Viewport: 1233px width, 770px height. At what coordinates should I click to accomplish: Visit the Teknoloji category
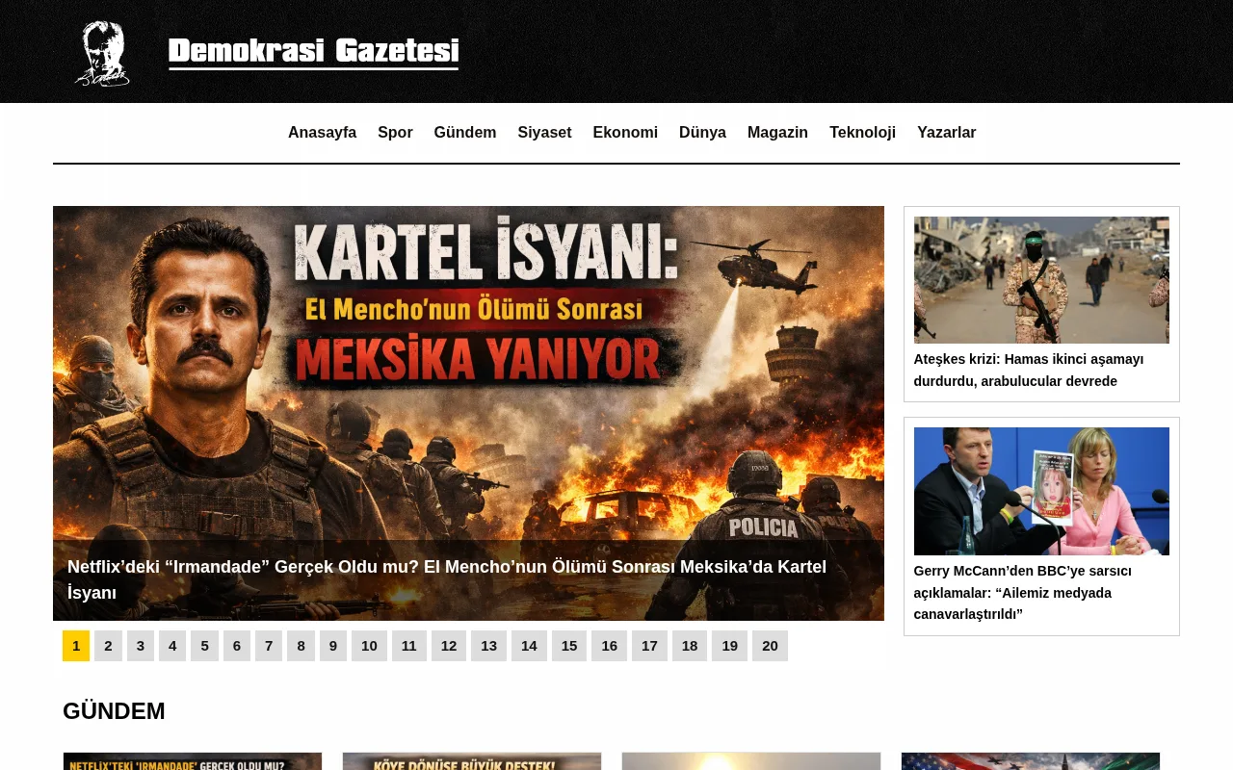(863, 132)
